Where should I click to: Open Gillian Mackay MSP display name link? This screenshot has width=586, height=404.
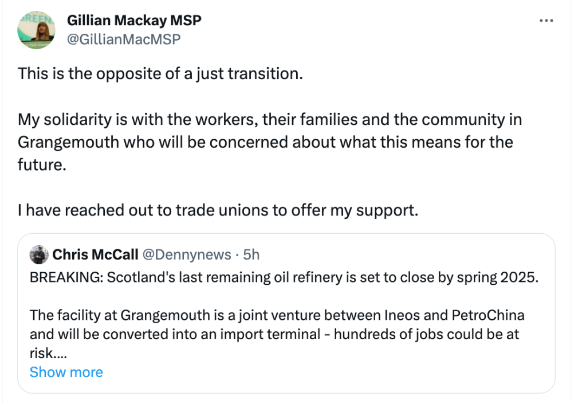point(134,21)
